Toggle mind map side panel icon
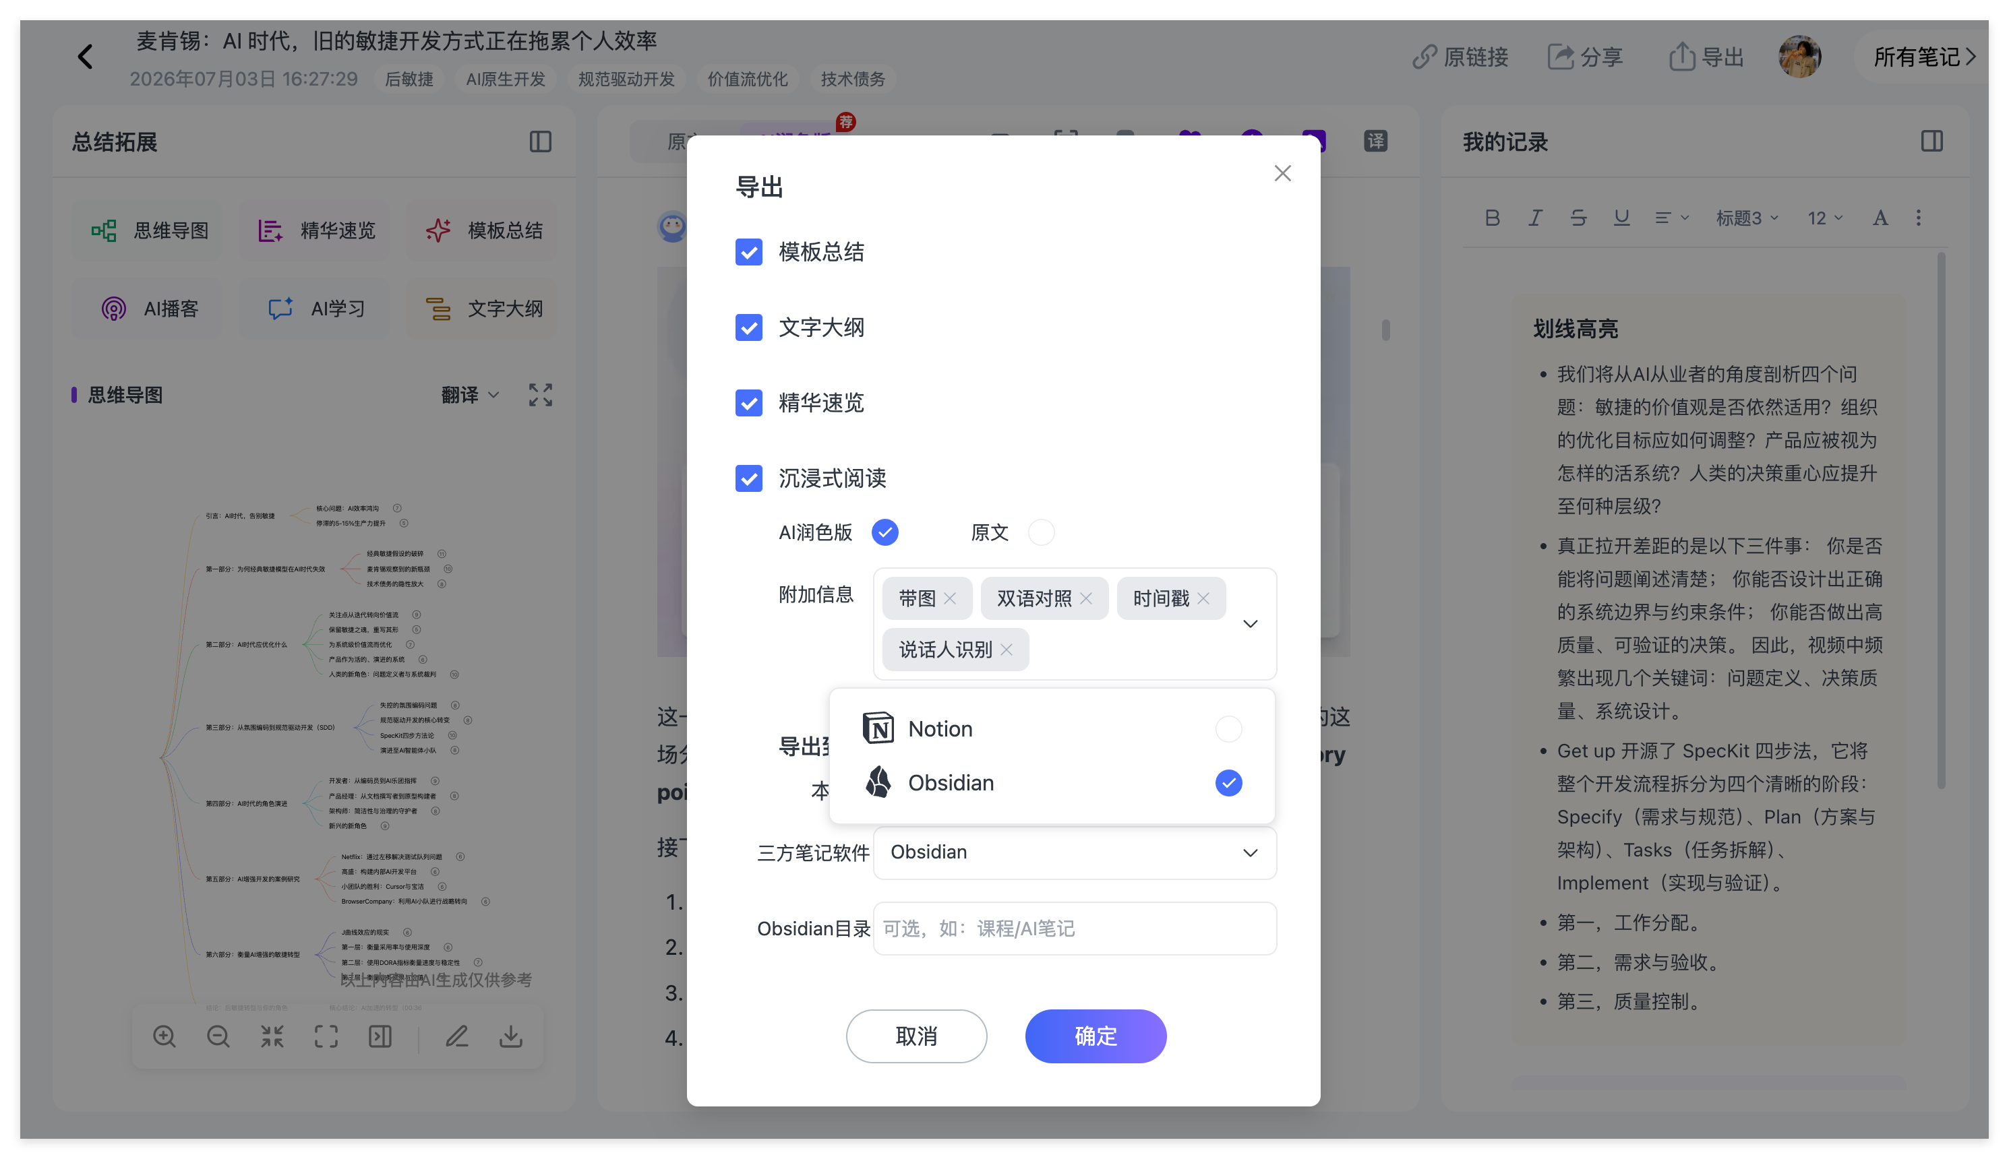The image size is (2009, 1159). (x=380, y=1036)
